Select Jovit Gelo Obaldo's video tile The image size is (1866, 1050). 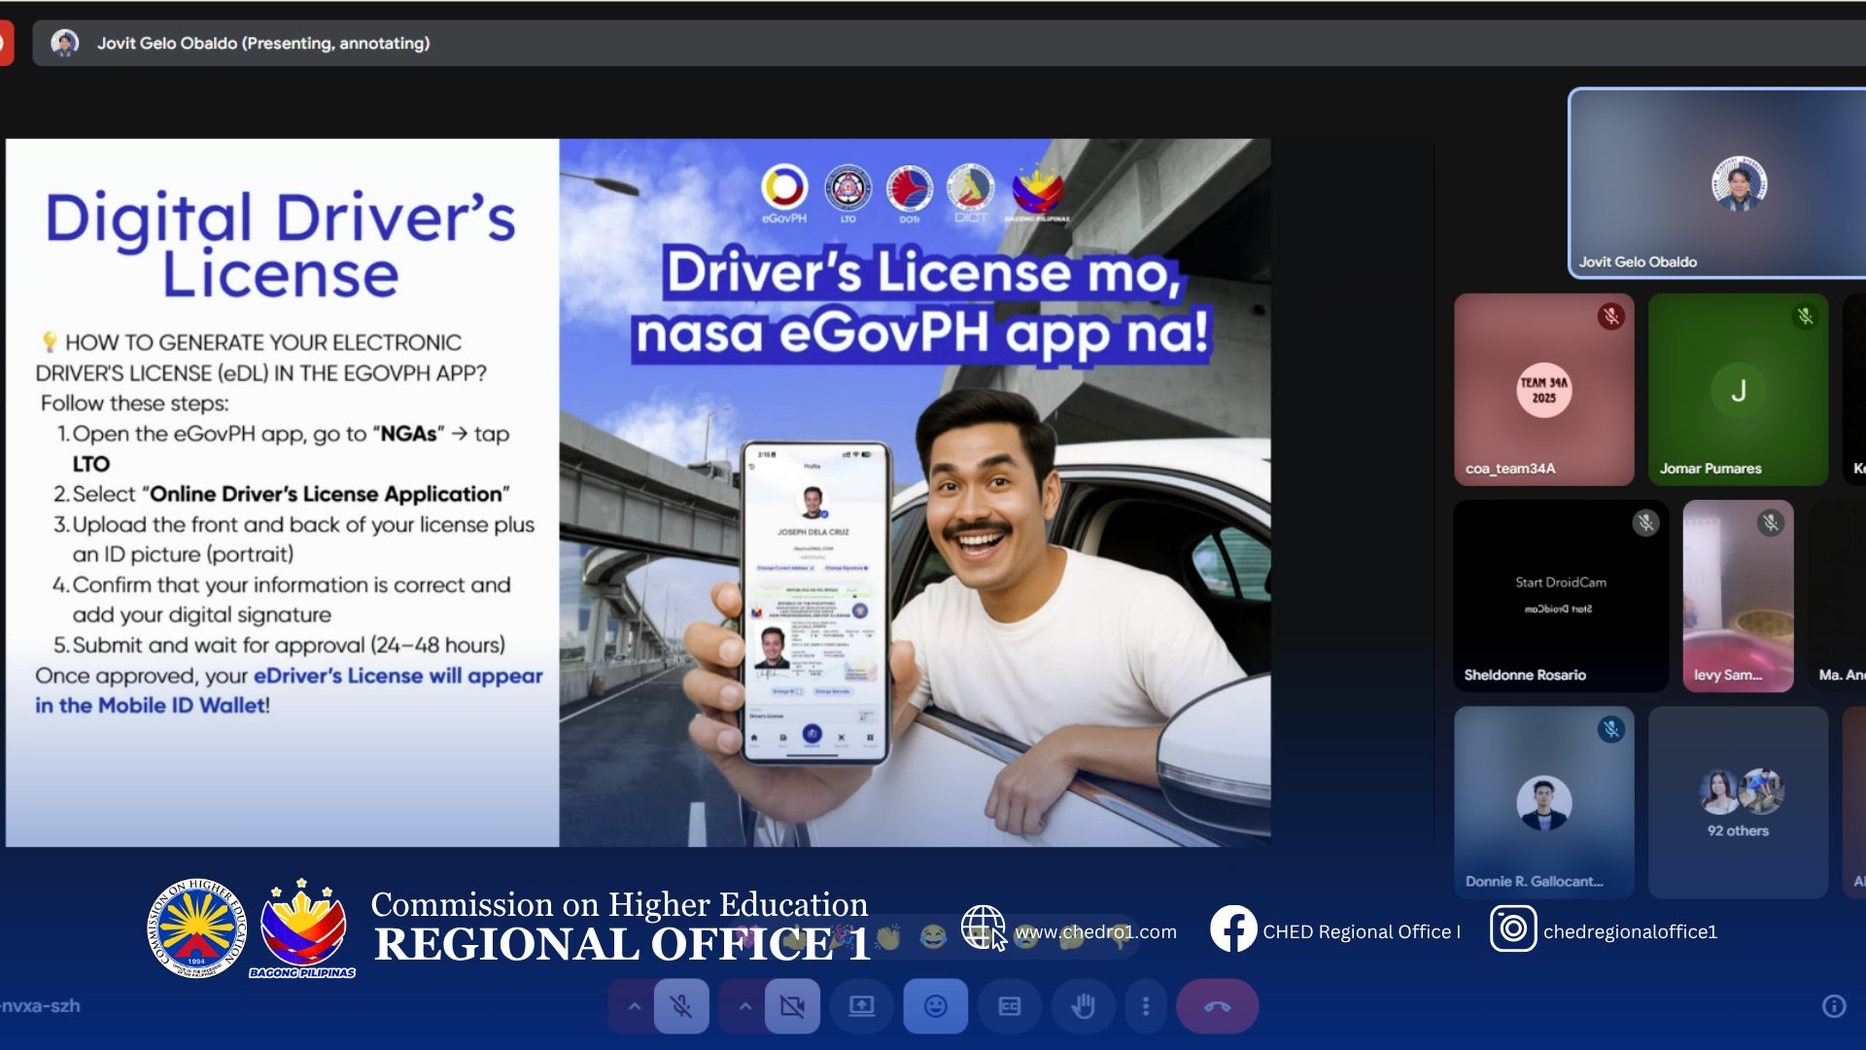pos(1717,184)
